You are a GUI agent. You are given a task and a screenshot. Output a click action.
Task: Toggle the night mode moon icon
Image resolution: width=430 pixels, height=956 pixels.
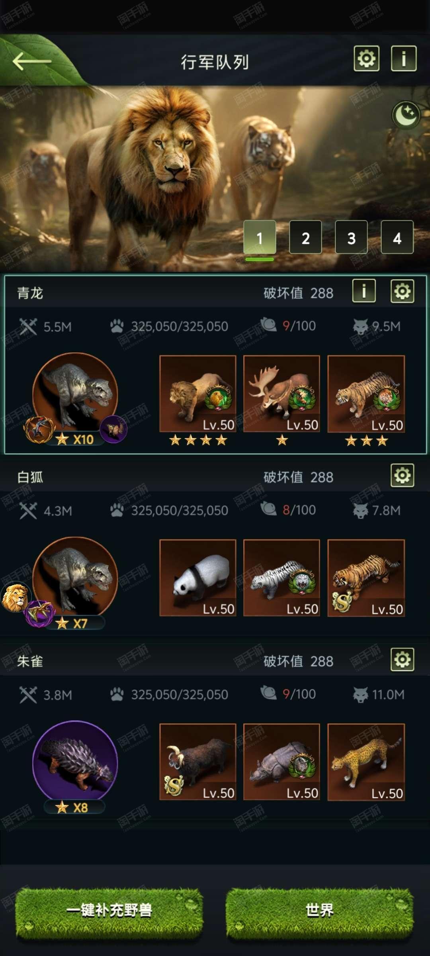coord(406,116)
